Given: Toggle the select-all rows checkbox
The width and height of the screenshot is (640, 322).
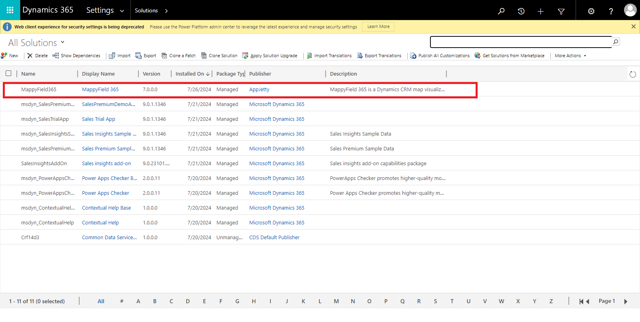Looking at the screenshot, I should coord(8,73).
